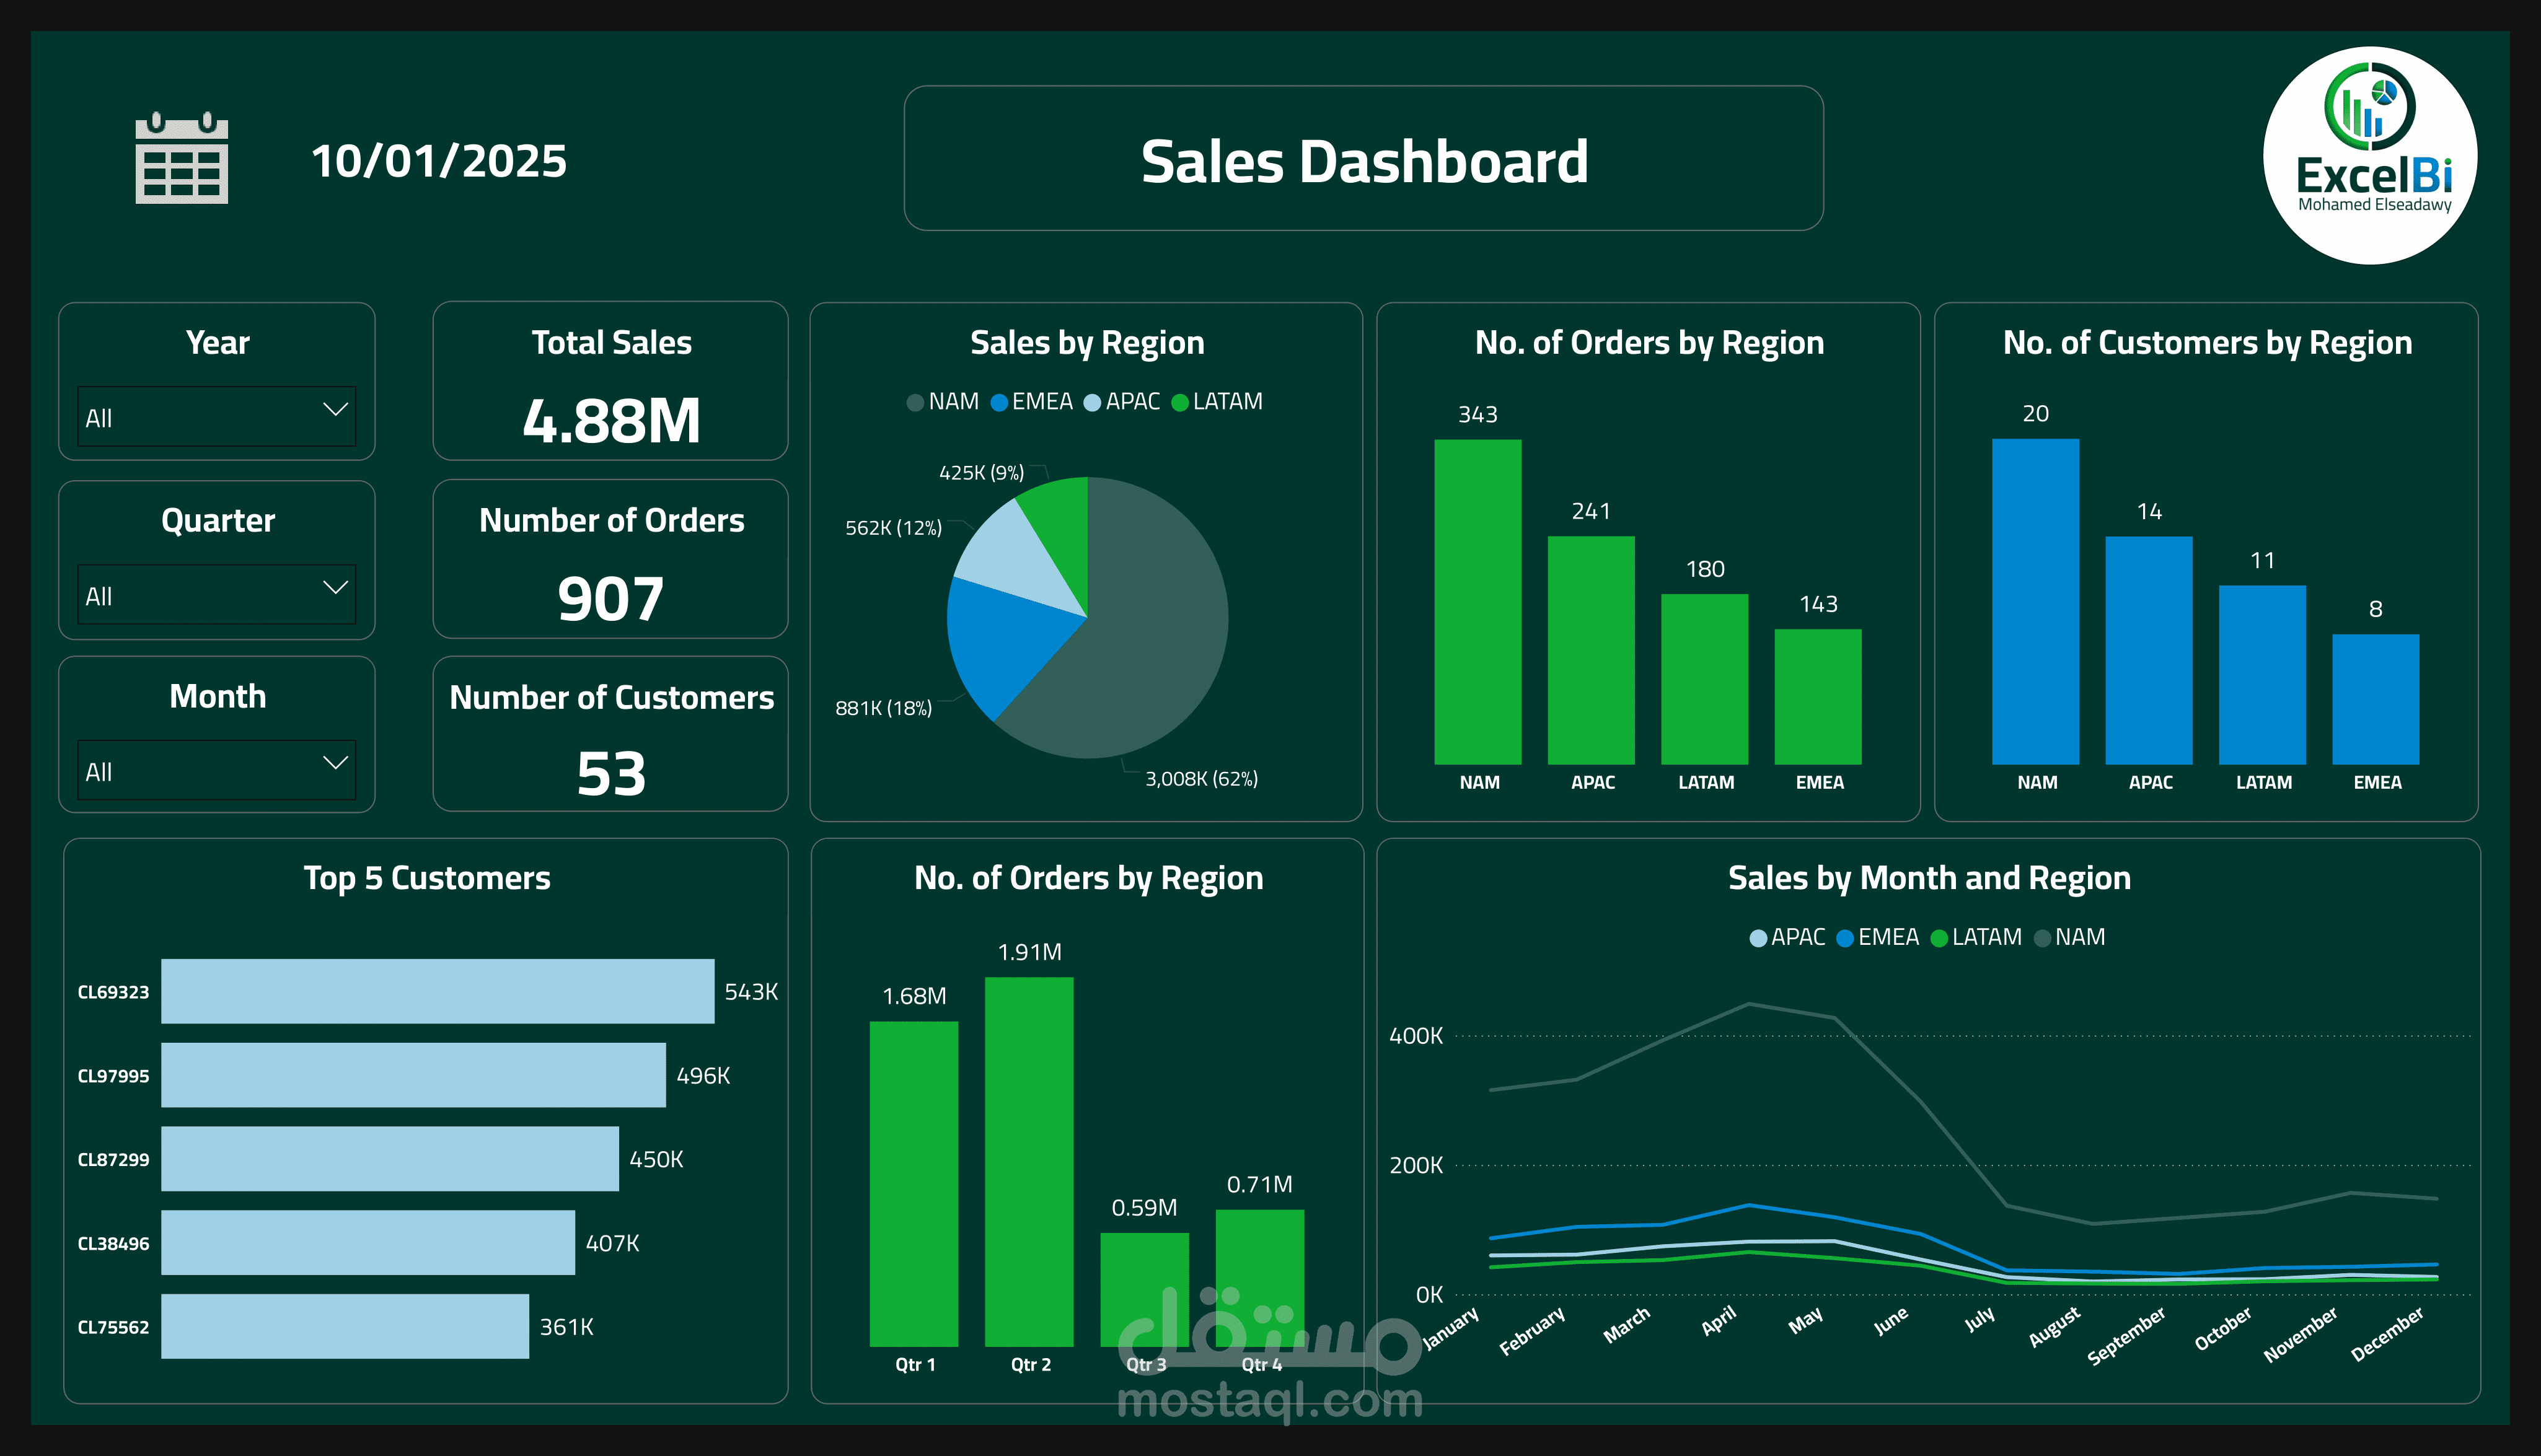
Task: Click NAM legend dot in Sales by Month chart
Action: point(2043,938)
